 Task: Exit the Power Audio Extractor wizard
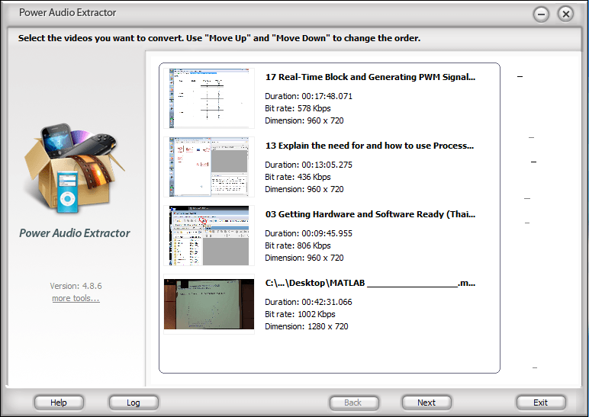tap(540, 403)
